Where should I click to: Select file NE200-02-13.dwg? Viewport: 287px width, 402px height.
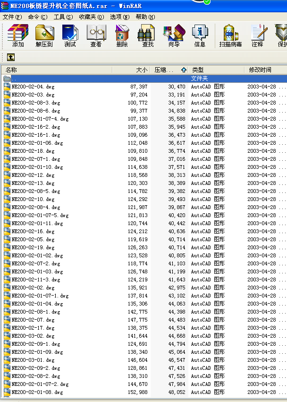click(33, 183)
